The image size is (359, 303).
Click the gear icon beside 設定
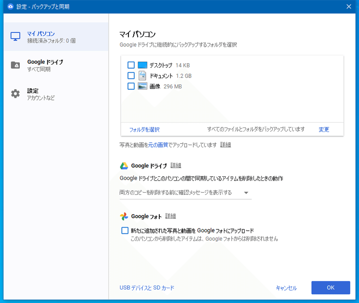click(x=15, y=94)
